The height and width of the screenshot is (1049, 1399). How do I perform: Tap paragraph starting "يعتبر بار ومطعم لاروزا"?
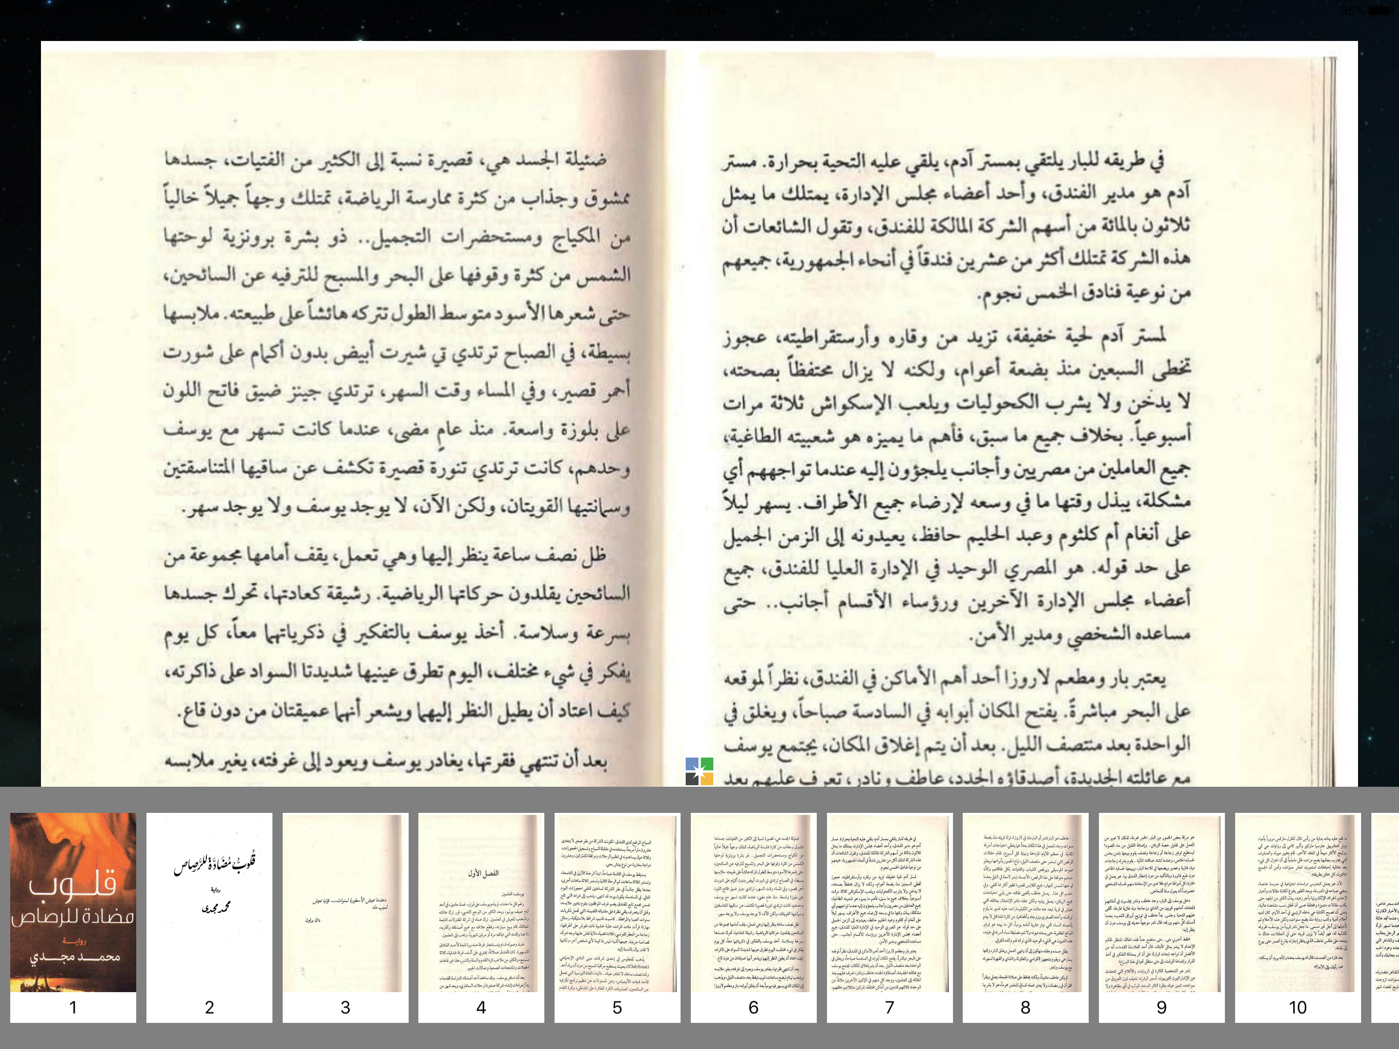point(956,728)
